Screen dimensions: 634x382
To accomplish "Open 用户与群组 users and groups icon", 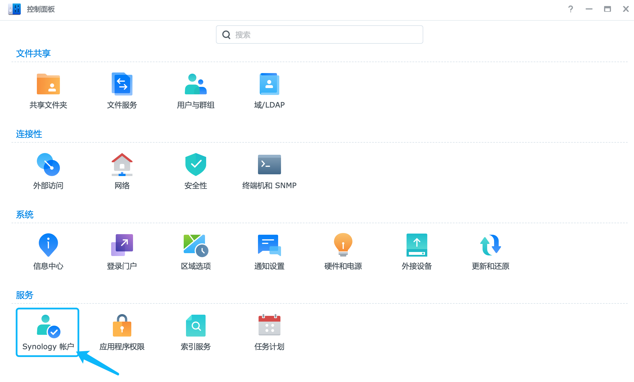I will pos(196,84).
